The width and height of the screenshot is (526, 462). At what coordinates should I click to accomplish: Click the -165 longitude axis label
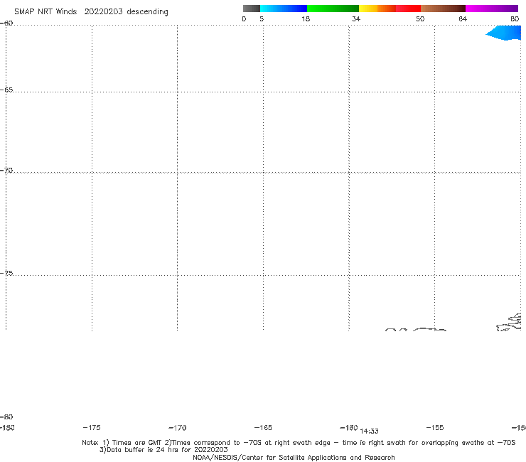pyautogui.click(x=263, y=427)
